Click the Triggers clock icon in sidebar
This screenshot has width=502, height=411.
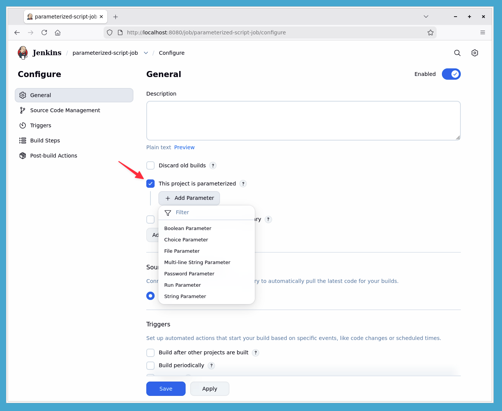coord(23,125)
